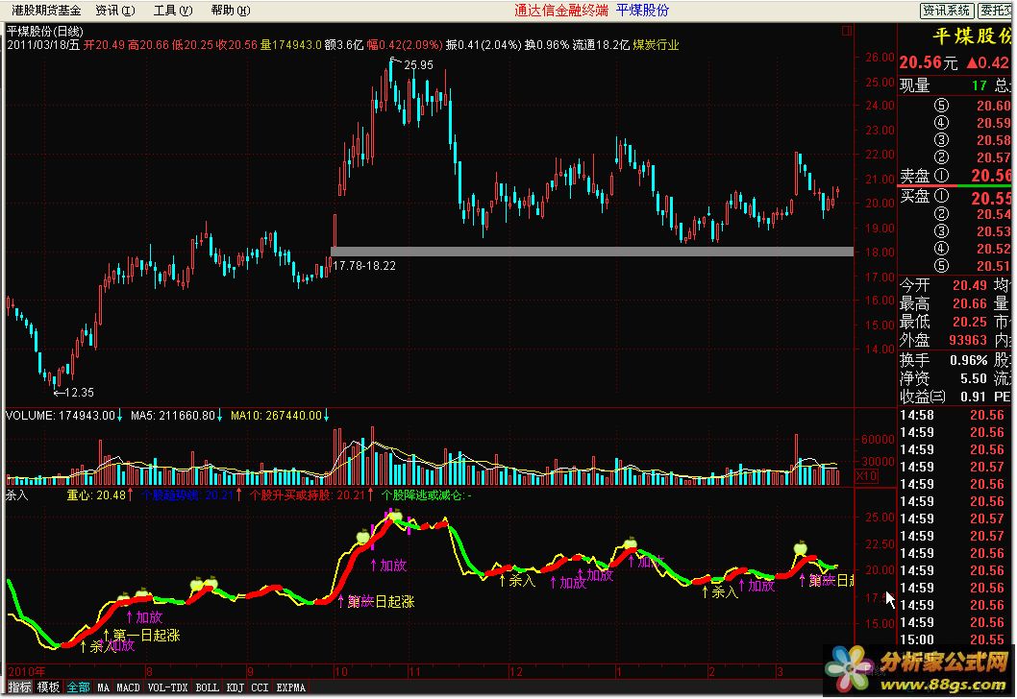The image size is (1017, 699).
Task: Click the 通达信金融终端 title text
Action: [561, 11]
